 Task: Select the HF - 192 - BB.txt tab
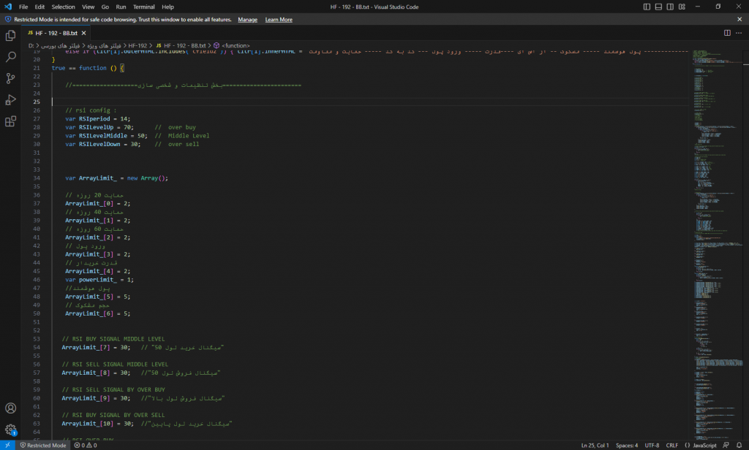click(x=54, y=33)
